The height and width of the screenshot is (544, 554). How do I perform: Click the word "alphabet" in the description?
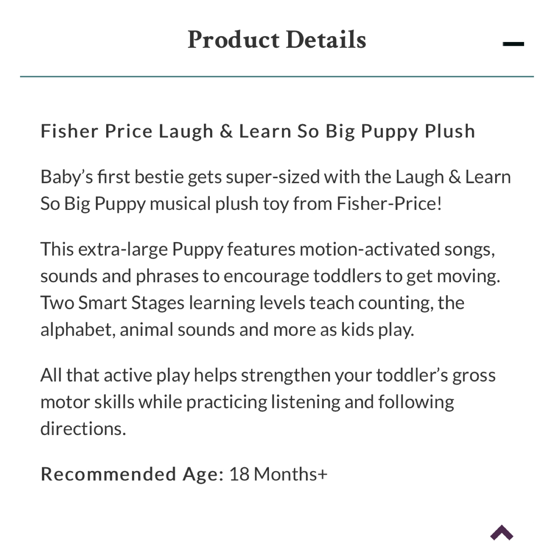[x=76, y=330]
